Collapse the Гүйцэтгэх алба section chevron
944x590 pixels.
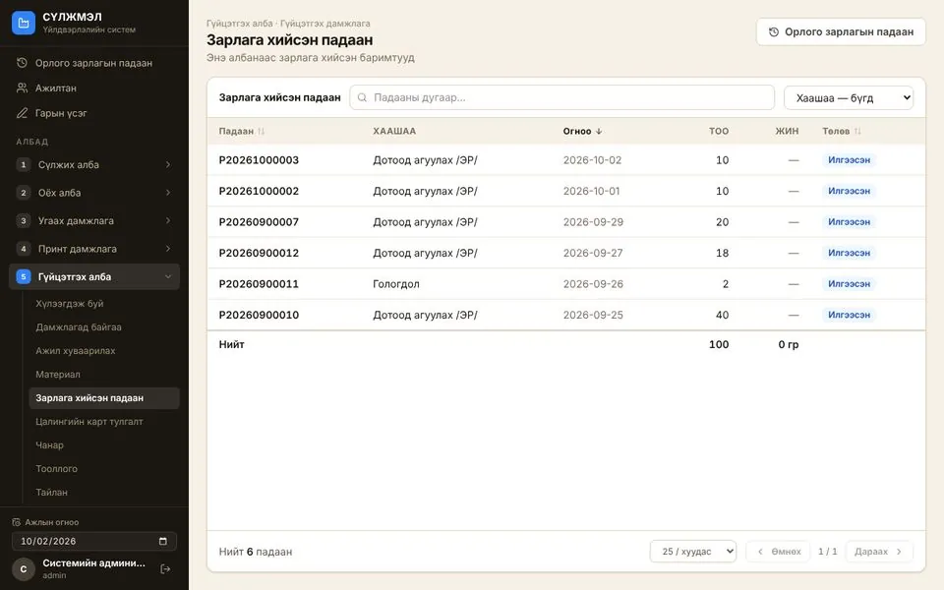(168, 277)
